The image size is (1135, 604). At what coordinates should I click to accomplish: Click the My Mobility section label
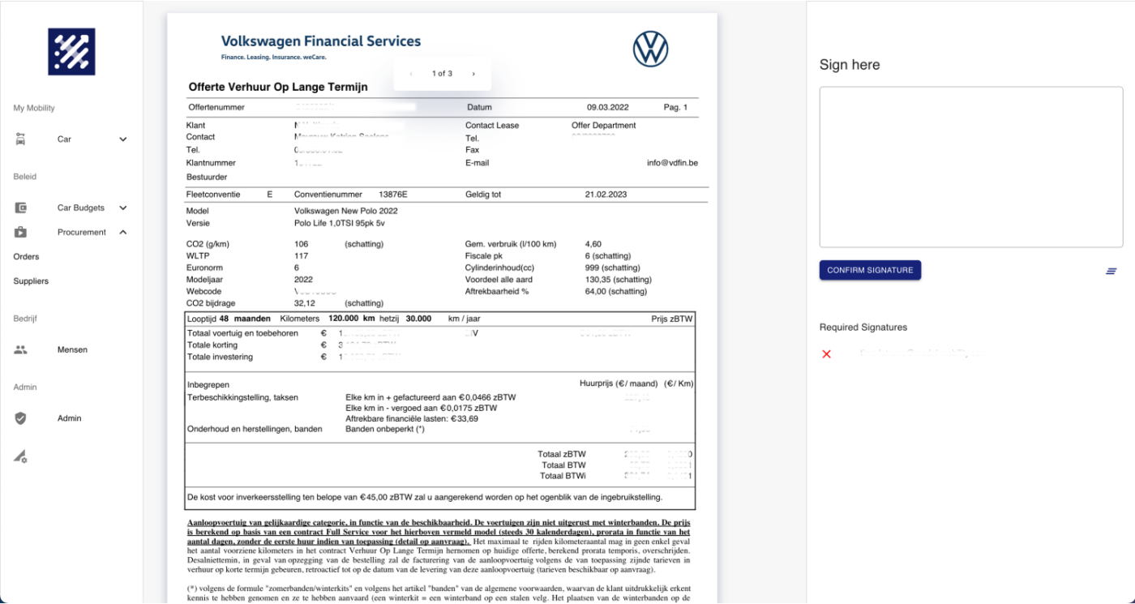(34, 108)
